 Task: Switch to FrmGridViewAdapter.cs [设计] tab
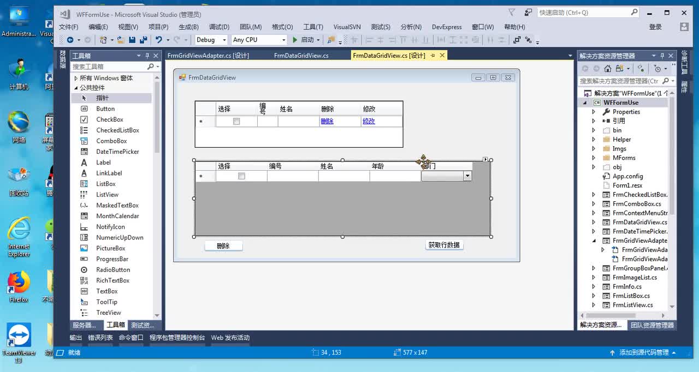[x=208, y=56]
